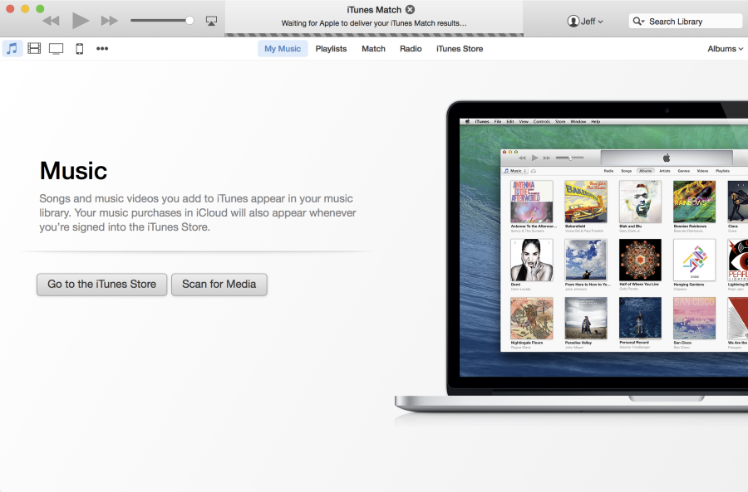Expand the Albums view dropdown
Image resolution: width=748 pixels, height=492 pixels.
coord(725,49)
